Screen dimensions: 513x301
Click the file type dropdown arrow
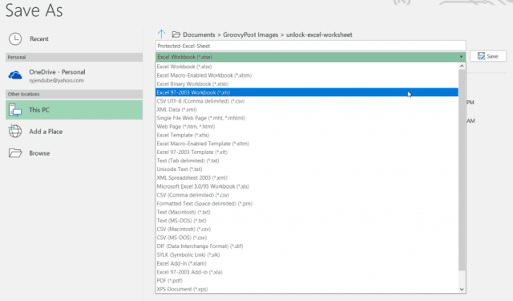pyautogui.click(x=461, y=57)
